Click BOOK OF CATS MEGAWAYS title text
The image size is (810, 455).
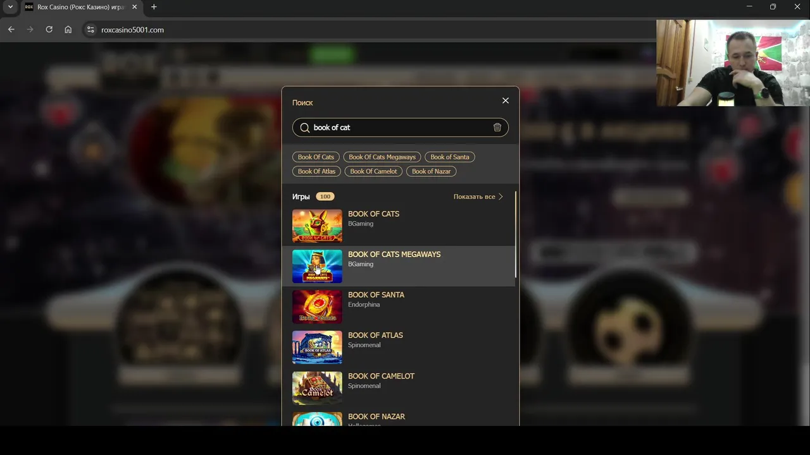click(x=394, y=255)
